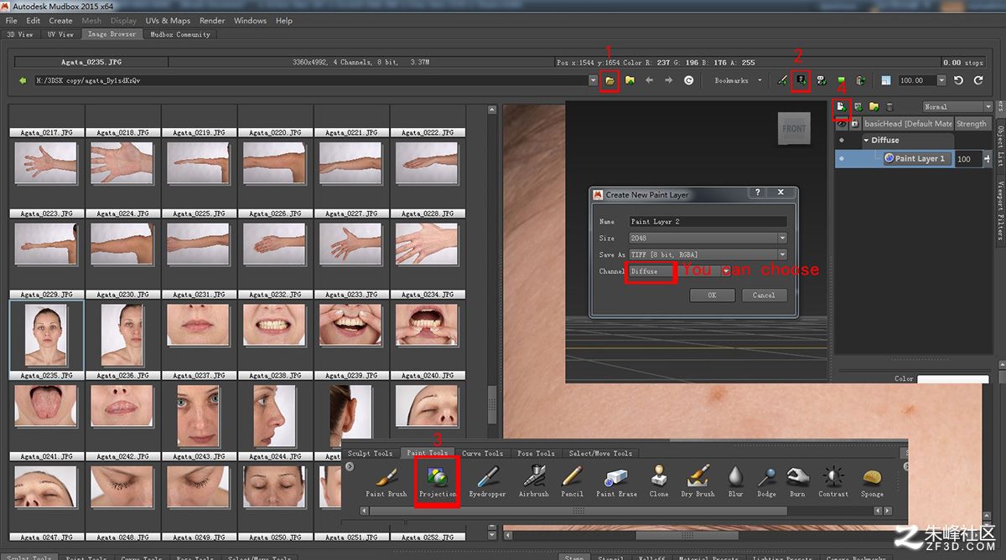Click the FRONT view cube face
This screenshot has height=560, width=1006.
pos(794,128)
